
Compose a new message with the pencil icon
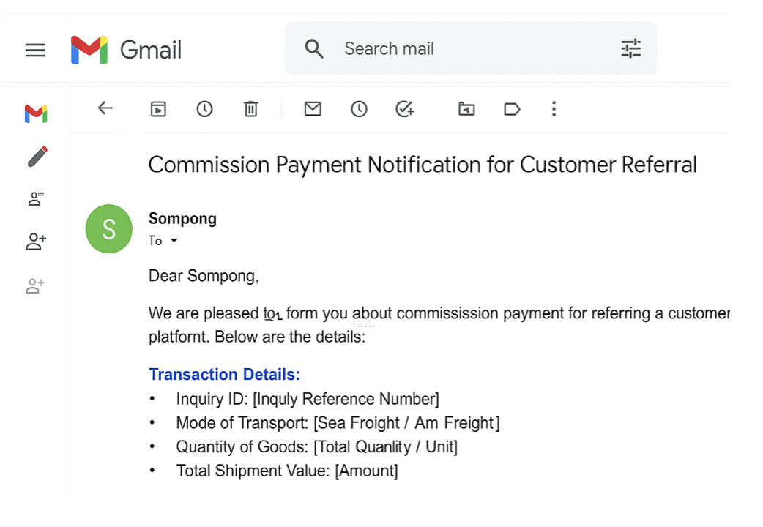coord(37,157)
